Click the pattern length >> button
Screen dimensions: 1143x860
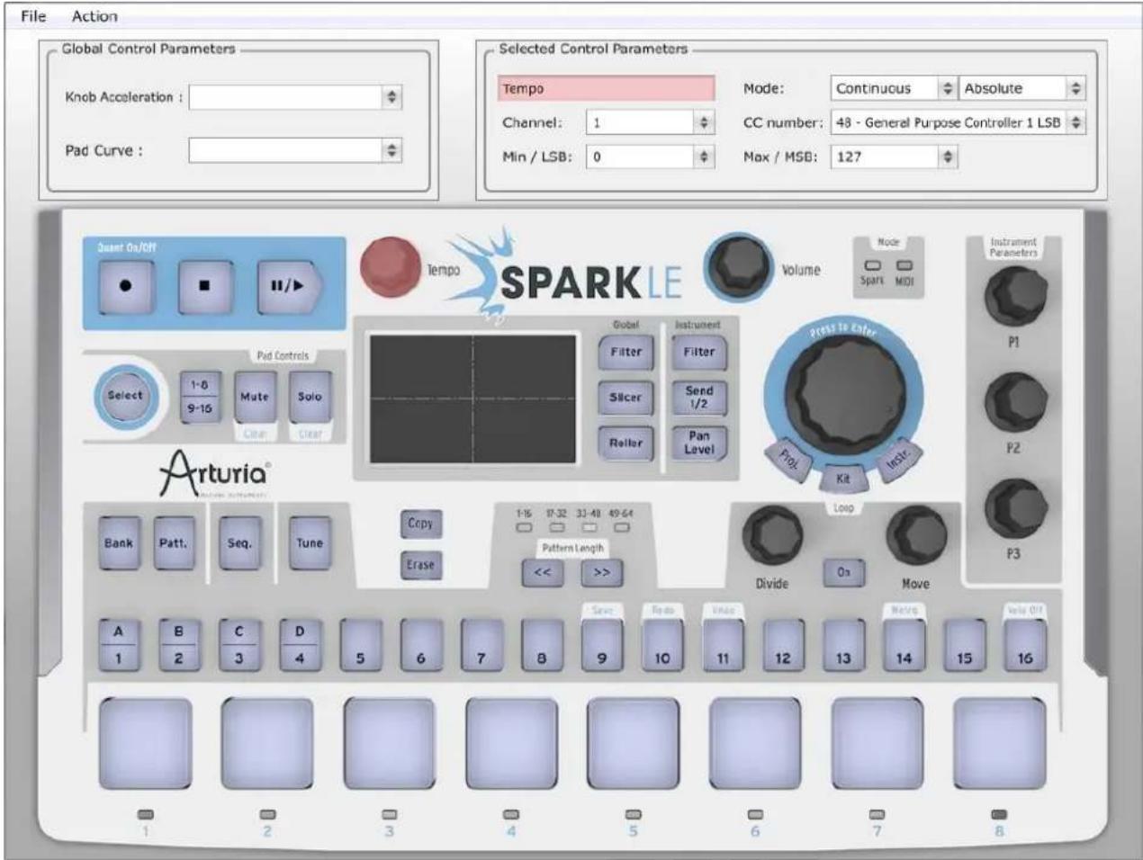coord(602,572)
